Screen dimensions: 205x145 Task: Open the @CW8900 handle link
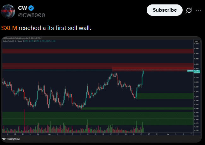pyautogui.click(x=32, y=15)
